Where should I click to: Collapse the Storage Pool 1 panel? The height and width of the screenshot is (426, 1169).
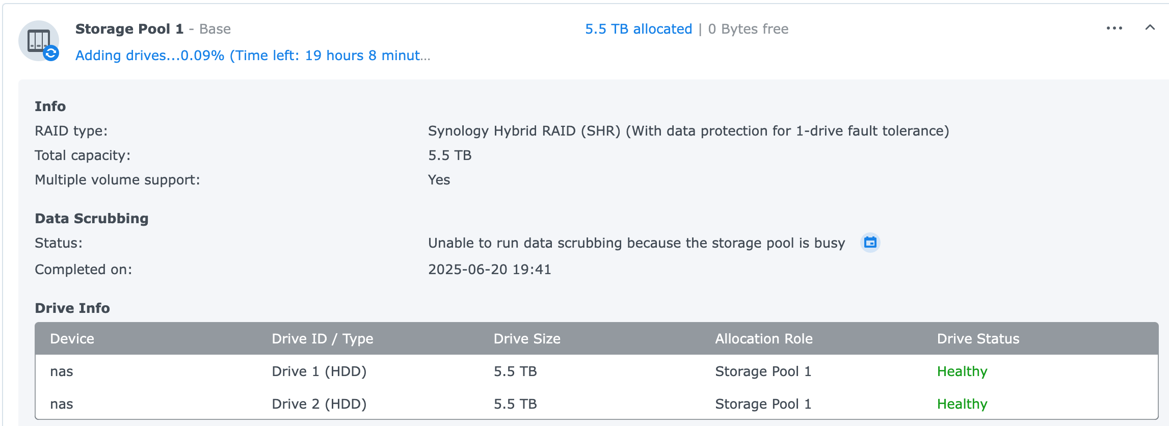tap(1150, 28)
